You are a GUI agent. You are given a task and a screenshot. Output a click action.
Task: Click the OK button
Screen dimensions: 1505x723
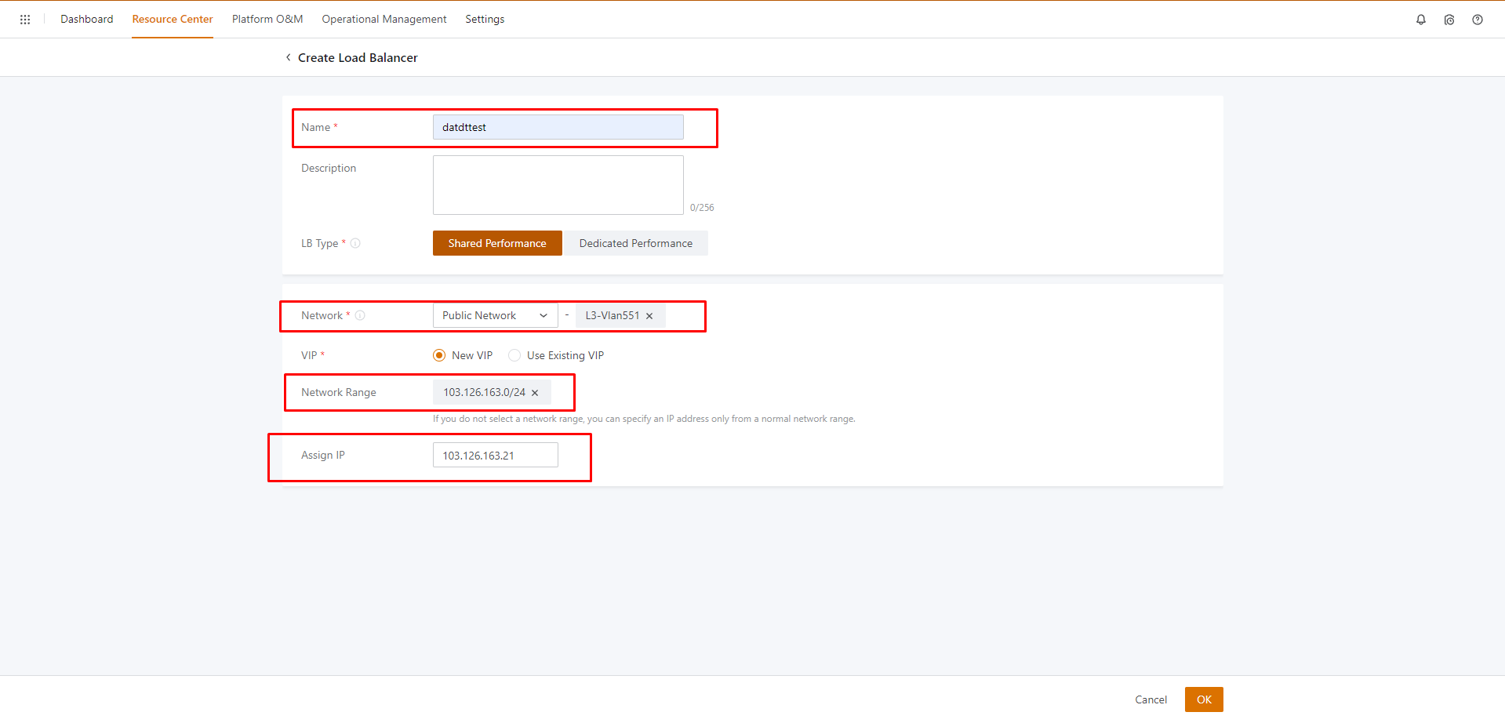coord(1203,699)
